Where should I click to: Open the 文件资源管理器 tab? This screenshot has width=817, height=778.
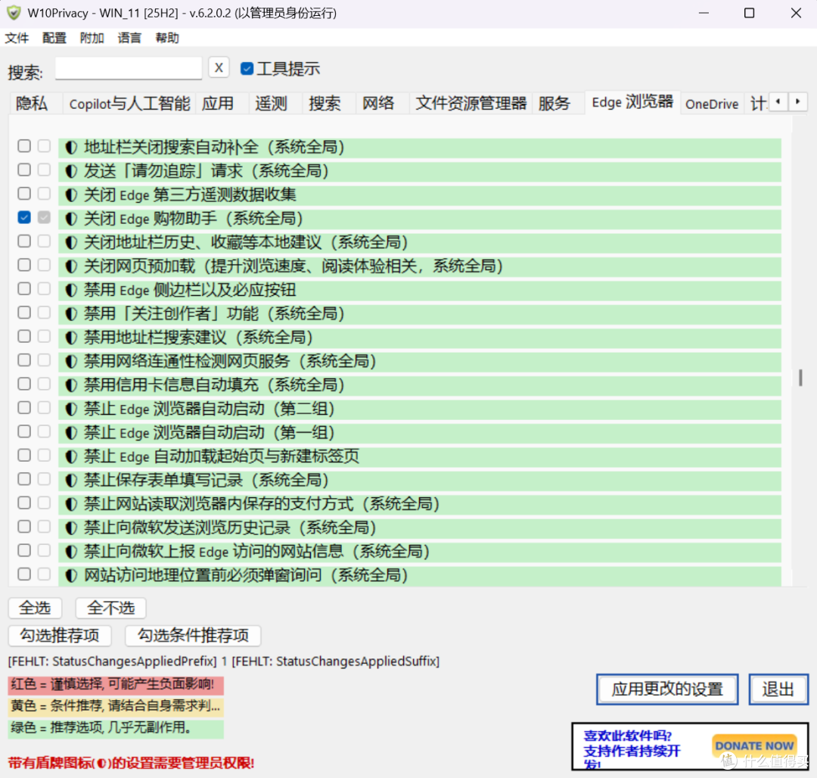click(x=471, y=103)
